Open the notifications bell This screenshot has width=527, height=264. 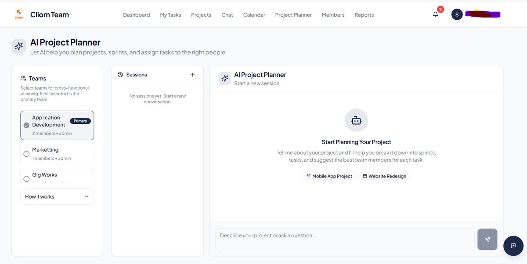click(435, 14)
